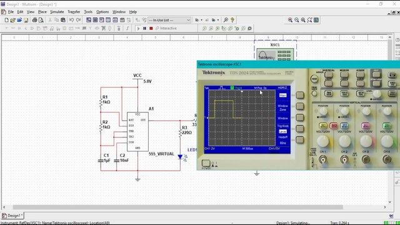400x225 pixels.
Task: Expand dropdown arrow right of In-Use List
Action: (x=201, y=20)
